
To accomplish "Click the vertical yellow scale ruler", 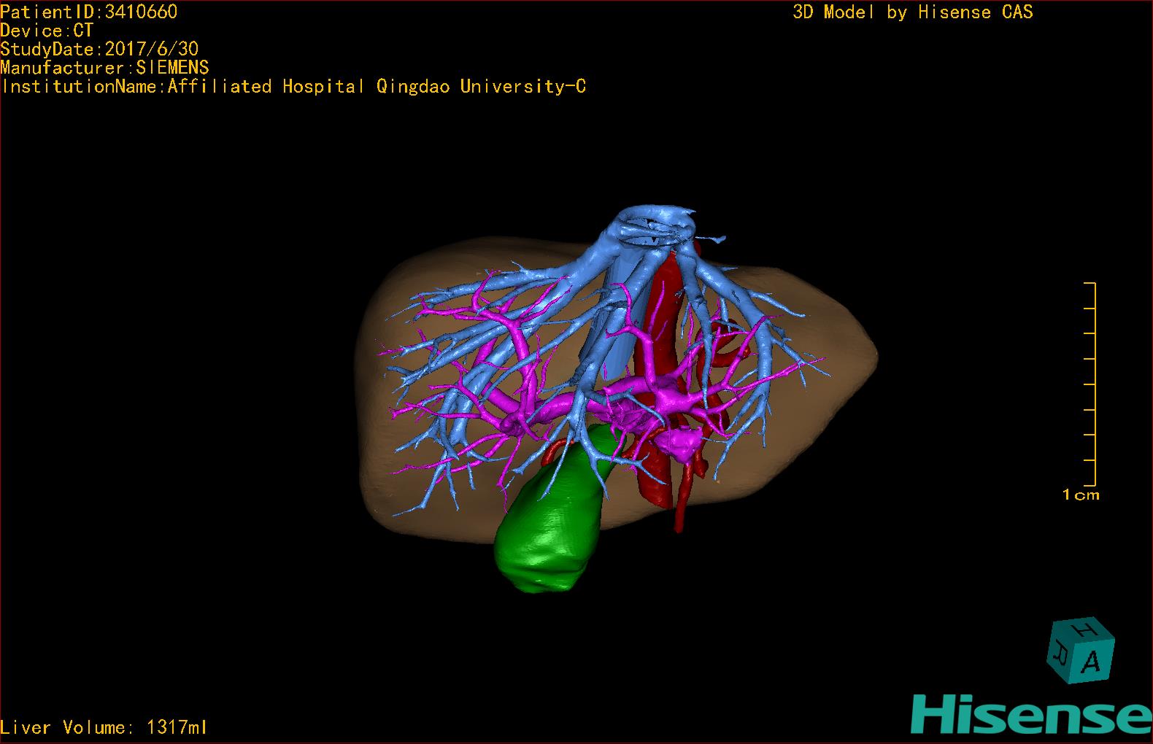I will coord(1094,383).
